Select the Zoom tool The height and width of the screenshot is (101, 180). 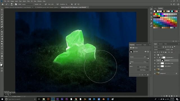pyautogui.click(x=2, y=58)
